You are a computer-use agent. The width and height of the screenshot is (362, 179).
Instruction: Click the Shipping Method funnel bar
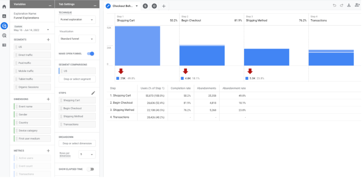coord(267,57)
